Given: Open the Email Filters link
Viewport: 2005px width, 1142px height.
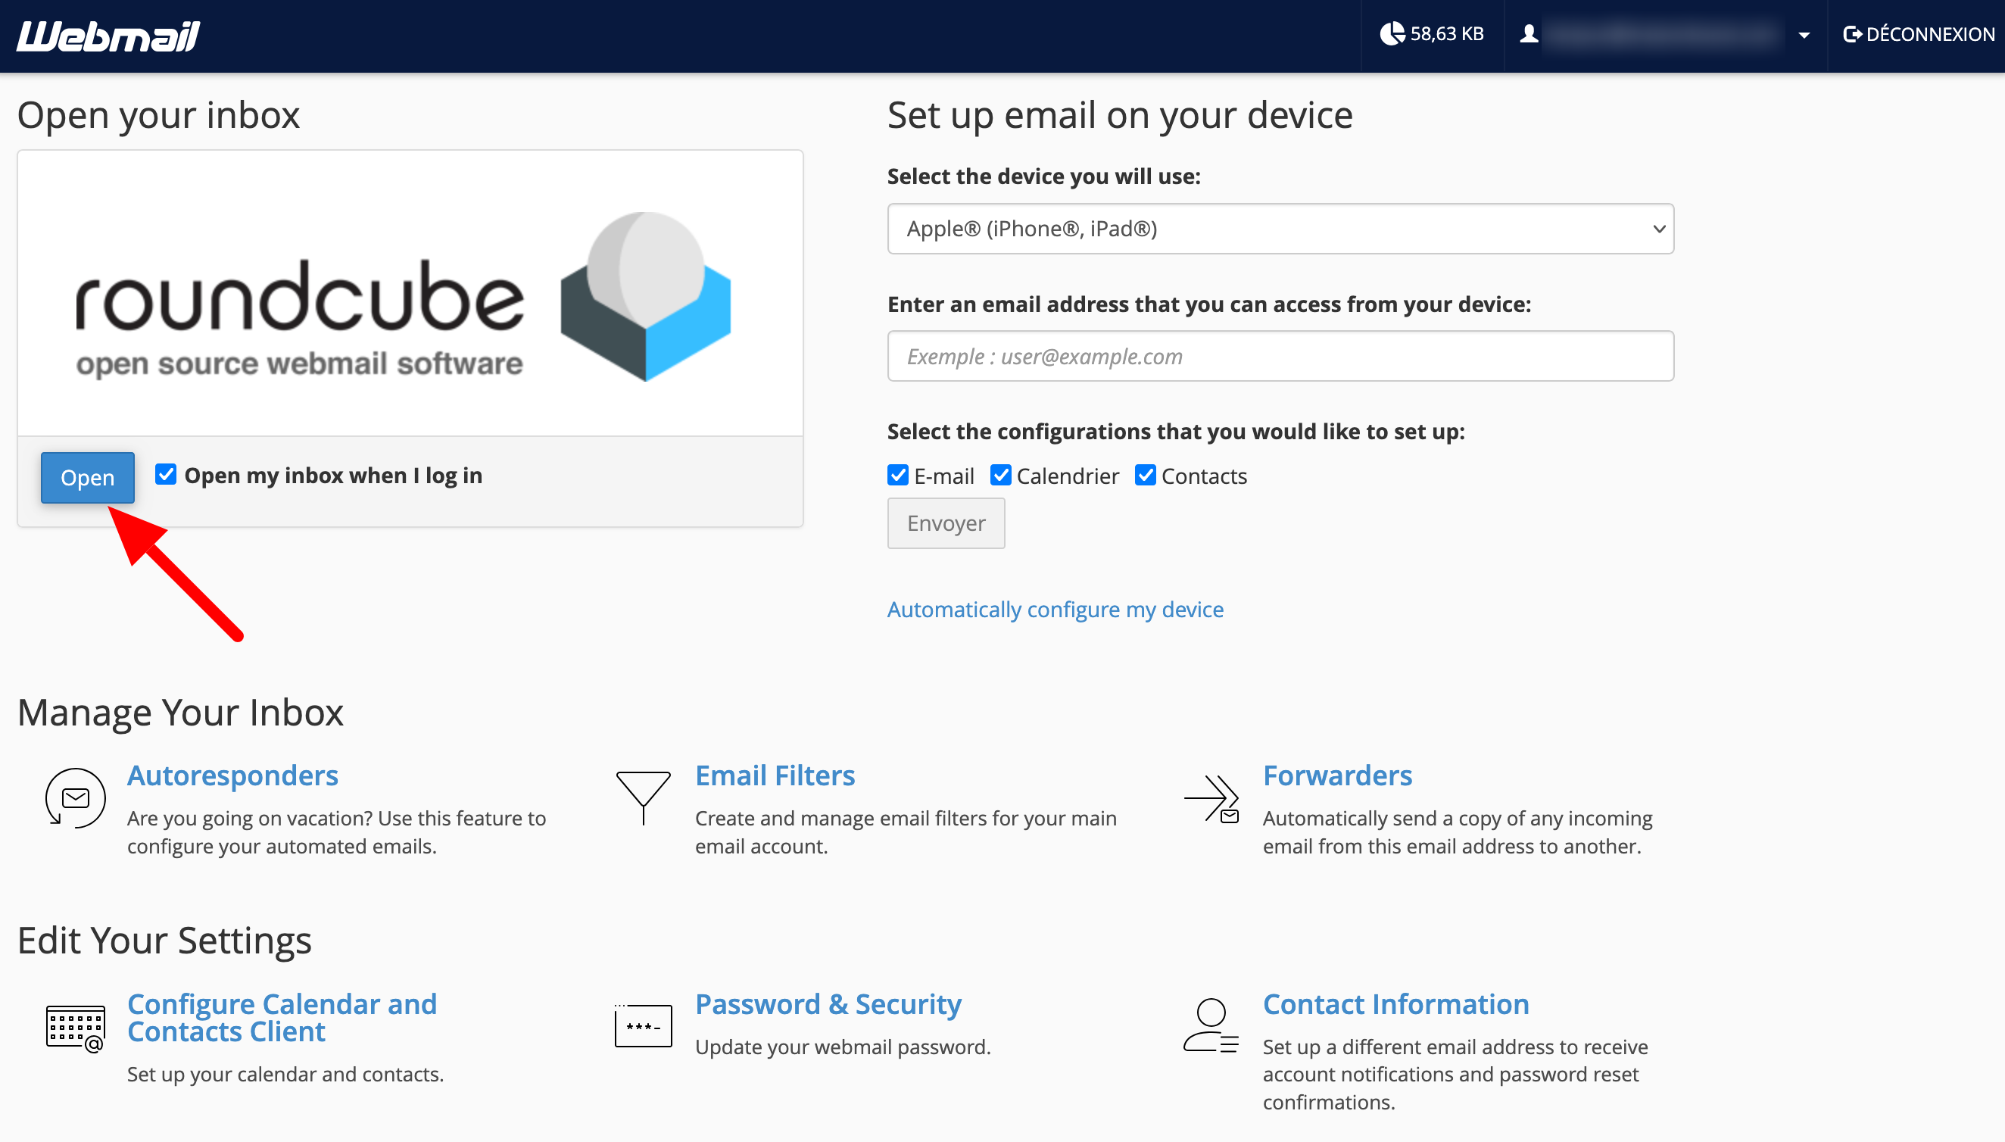Looking at the screenshot, I should tap(775, 775).
